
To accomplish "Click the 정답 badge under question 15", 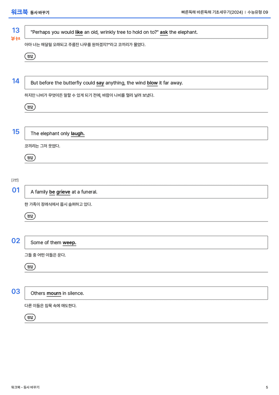I will click(30, 157).
